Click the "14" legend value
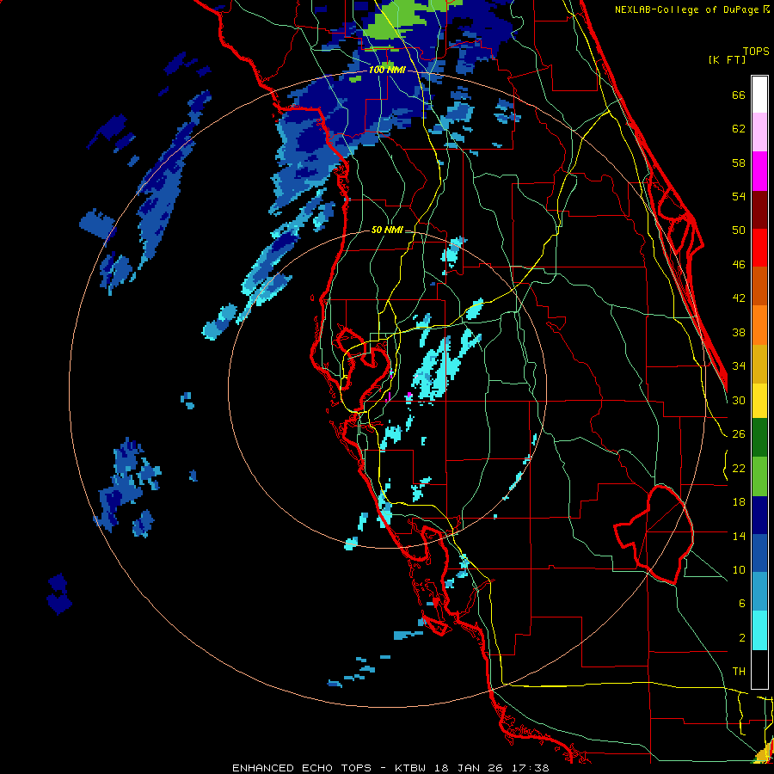Viewport: 774px width, 774px height. (x=739, y=536)
